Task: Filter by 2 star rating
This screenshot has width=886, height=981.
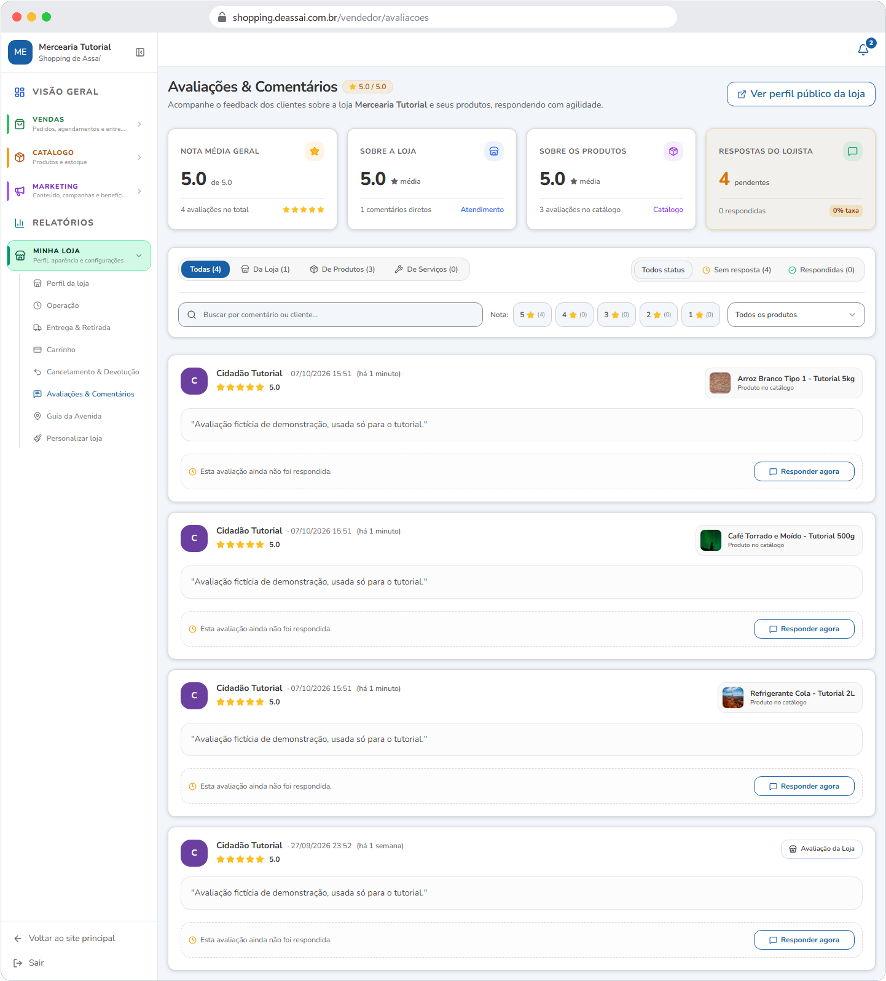Action: (x=659, y=315)
